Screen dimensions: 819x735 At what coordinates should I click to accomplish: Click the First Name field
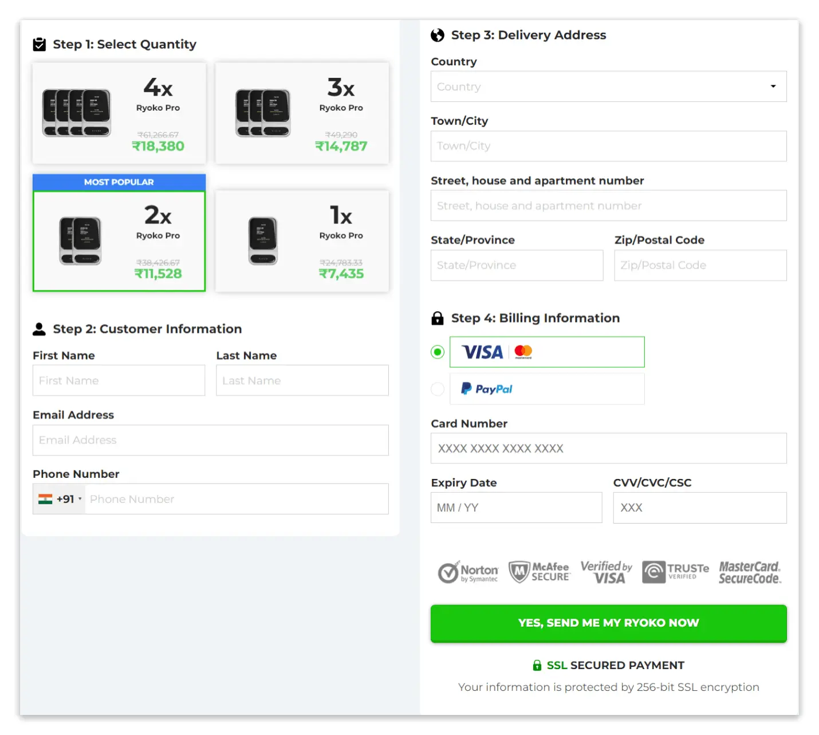[x=119, y=380]
